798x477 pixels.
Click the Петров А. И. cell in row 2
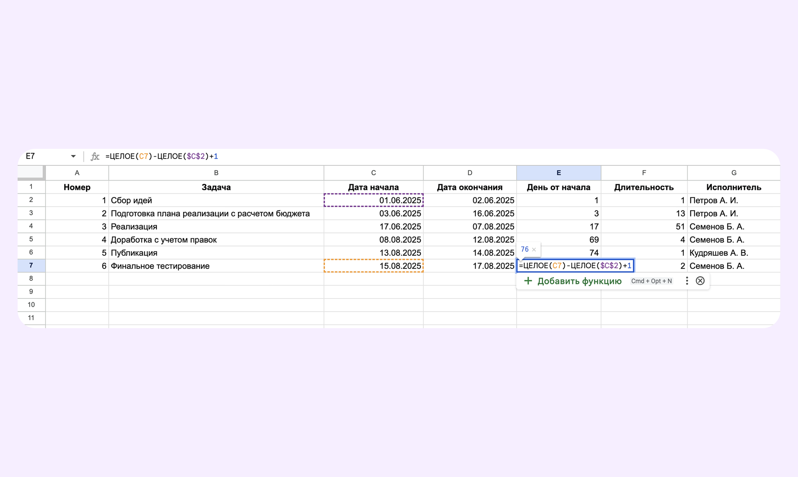(734, 200)
